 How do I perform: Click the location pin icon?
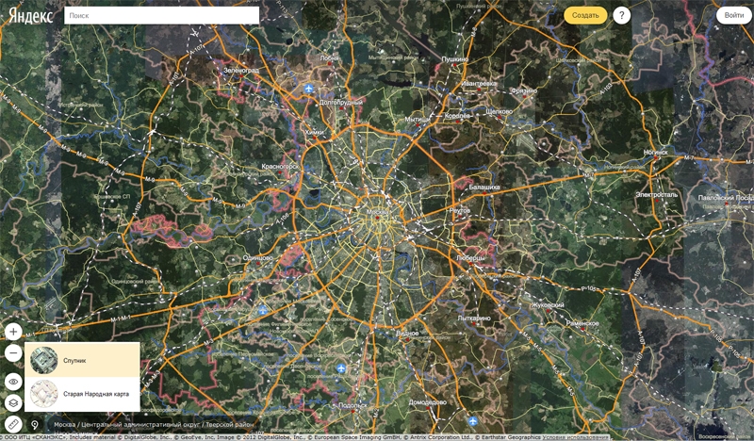pyautogui.click(x=35, y=425)
